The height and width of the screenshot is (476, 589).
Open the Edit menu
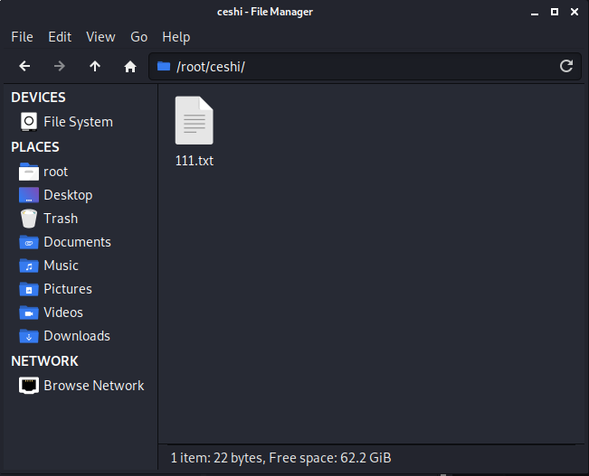tap(60, 37)
